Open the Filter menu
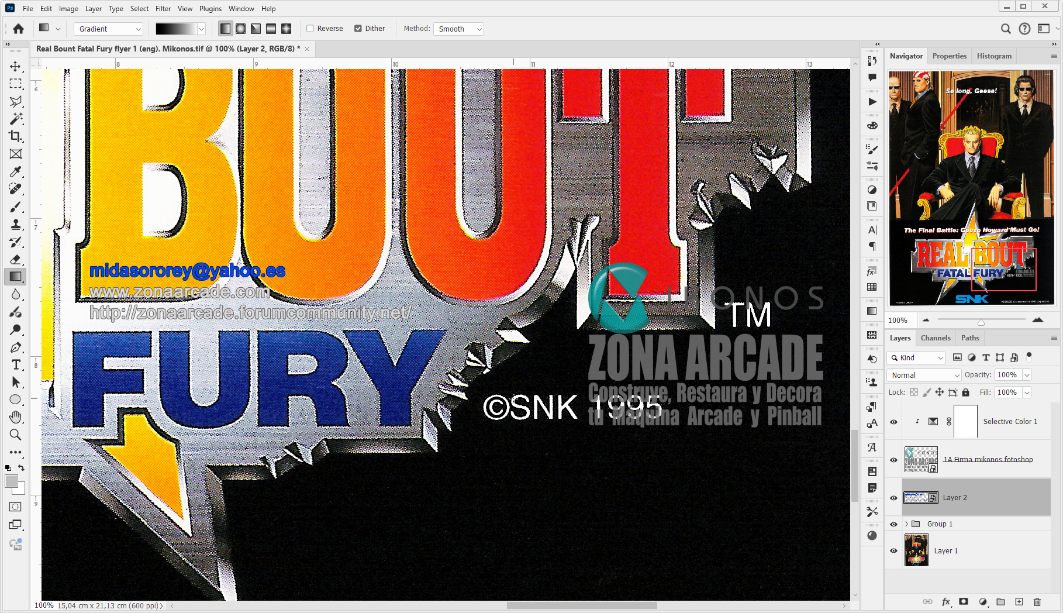The height and width of the screenshot is (613, 1063). coord(163,9)
